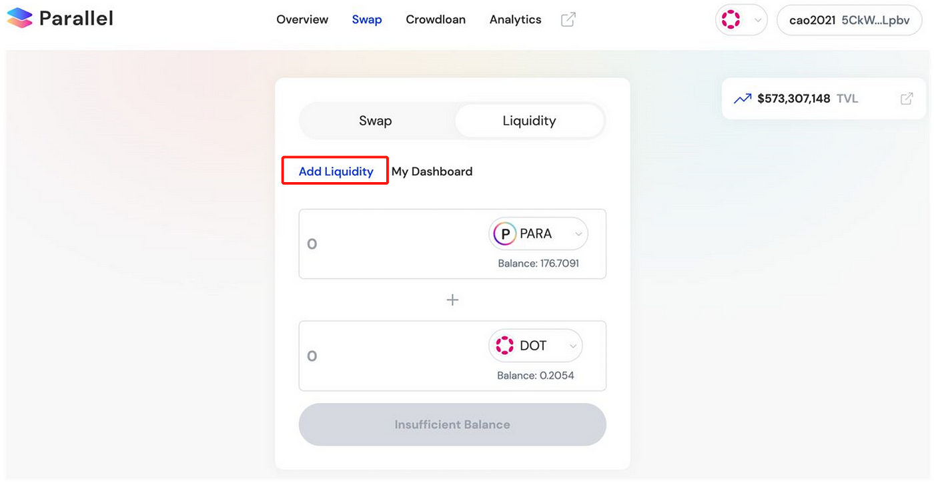Open the network selector chevron in header
This screenshot has width=934, height=487.
[x=757, y=21]
